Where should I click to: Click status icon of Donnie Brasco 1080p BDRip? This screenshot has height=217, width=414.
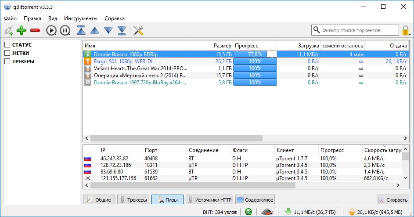pos(88,54)
